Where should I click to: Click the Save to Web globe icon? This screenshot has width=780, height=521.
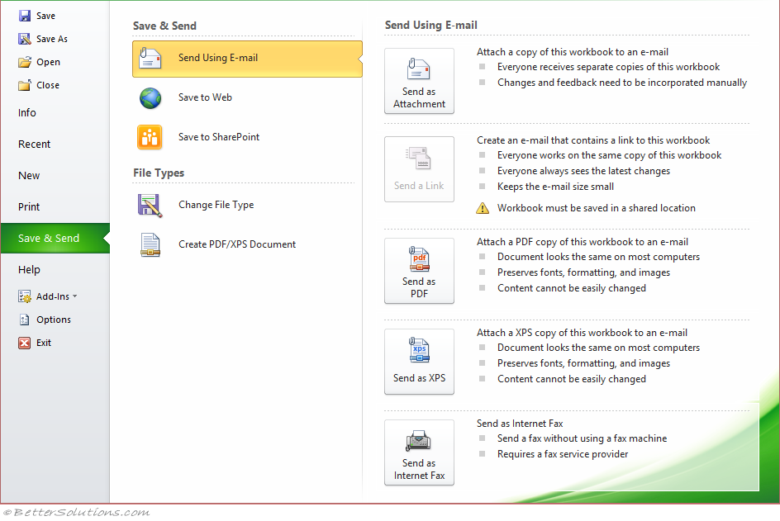pos(150,98)
